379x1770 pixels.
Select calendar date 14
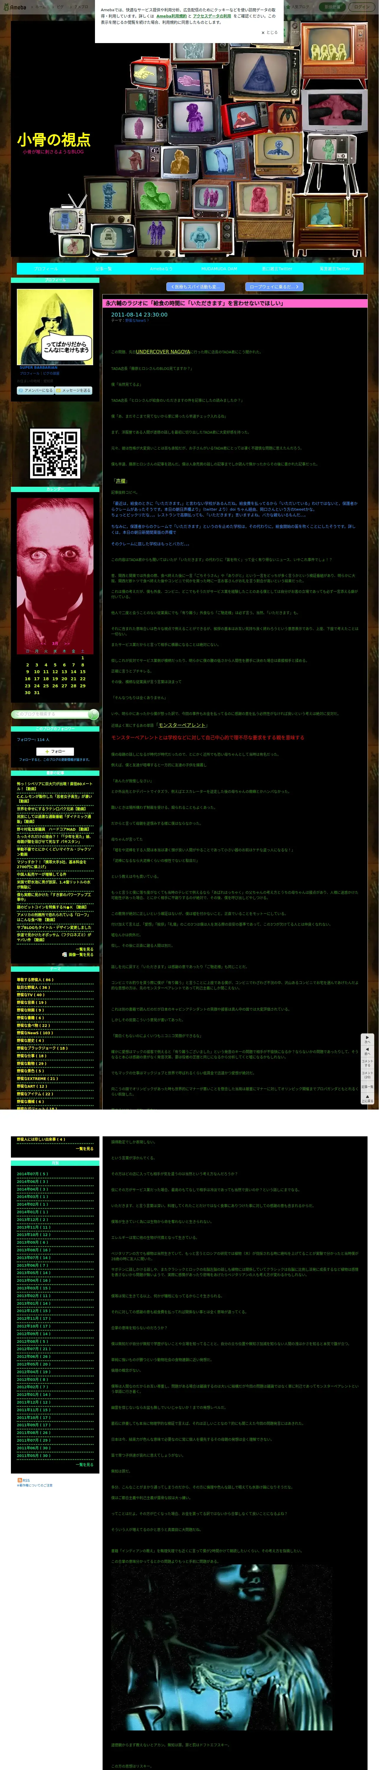pyautogui.click(x=73, y=671)
